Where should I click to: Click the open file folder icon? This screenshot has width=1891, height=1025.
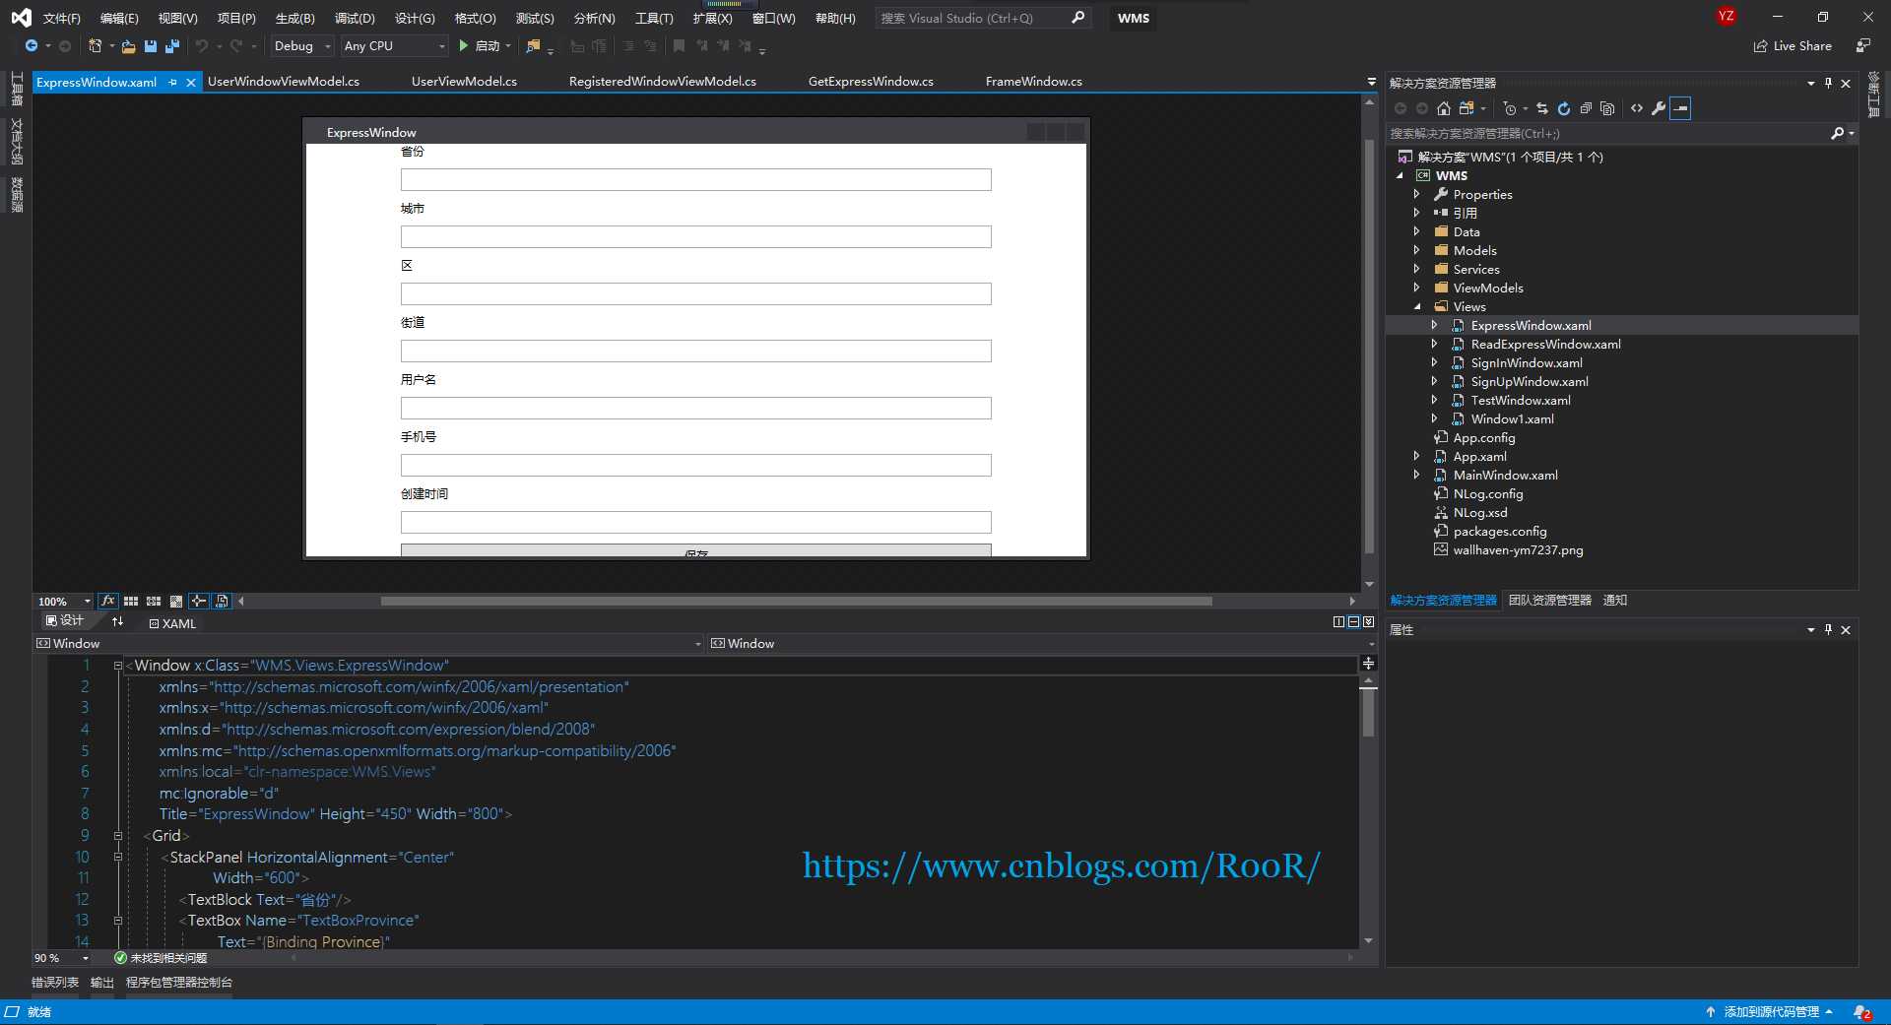click(x=128, y=46)
